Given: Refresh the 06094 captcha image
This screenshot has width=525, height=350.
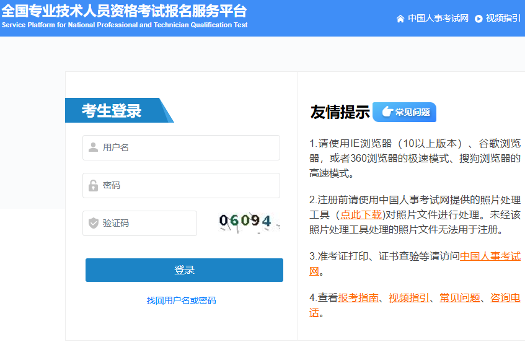Looking at the screenshot, I should 247,222.
